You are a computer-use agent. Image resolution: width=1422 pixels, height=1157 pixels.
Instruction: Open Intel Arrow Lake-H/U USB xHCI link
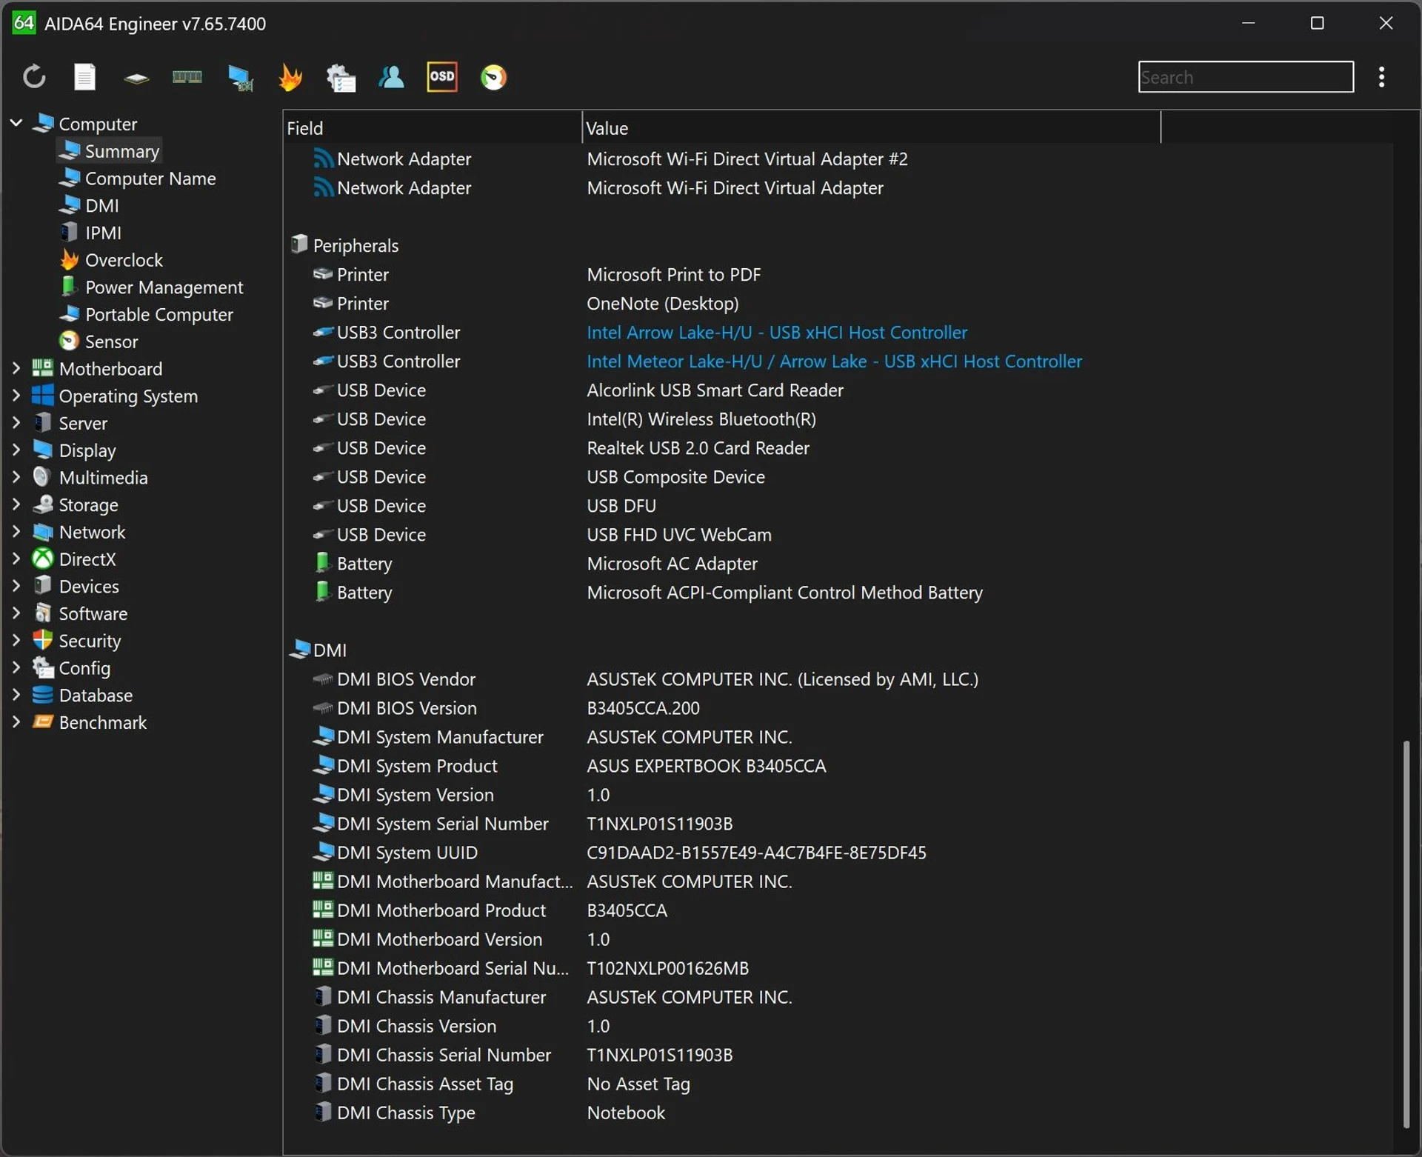[x=777, y=333]
